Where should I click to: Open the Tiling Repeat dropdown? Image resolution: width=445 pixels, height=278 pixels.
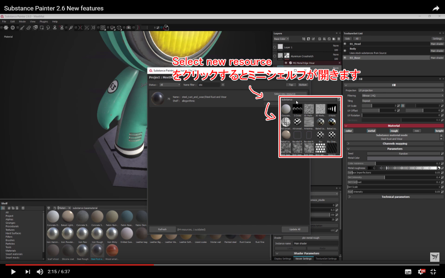pos(402,101)
